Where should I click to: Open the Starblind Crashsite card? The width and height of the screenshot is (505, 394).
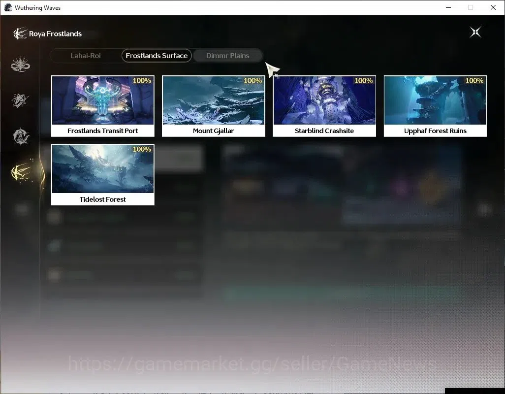324,106
